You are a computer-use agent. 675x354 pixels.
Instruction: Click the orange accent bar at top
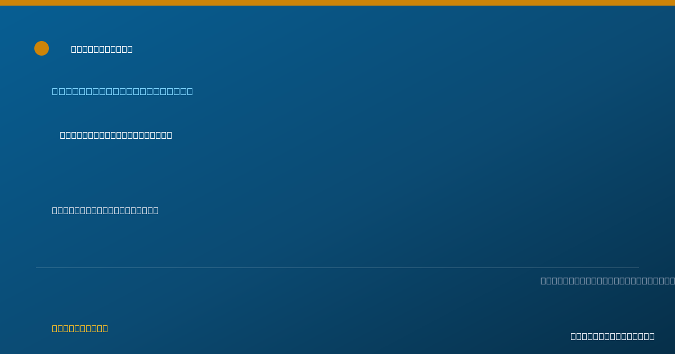click(337, 3)
